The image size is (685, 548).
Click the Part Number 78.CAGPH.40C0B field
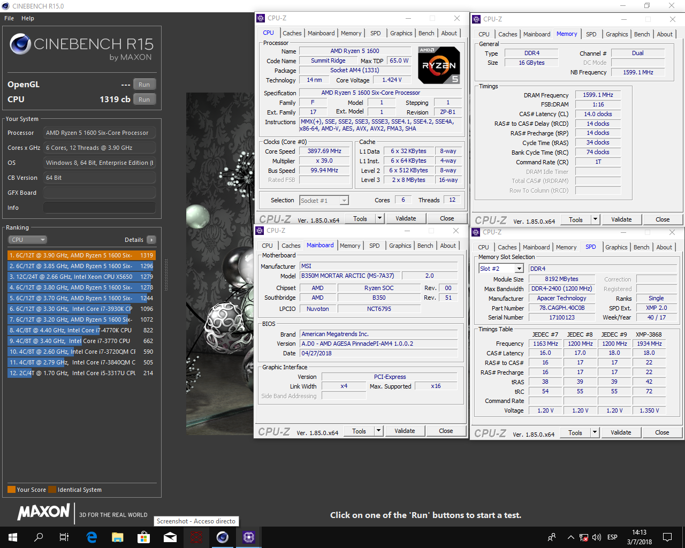click(562, 308)
